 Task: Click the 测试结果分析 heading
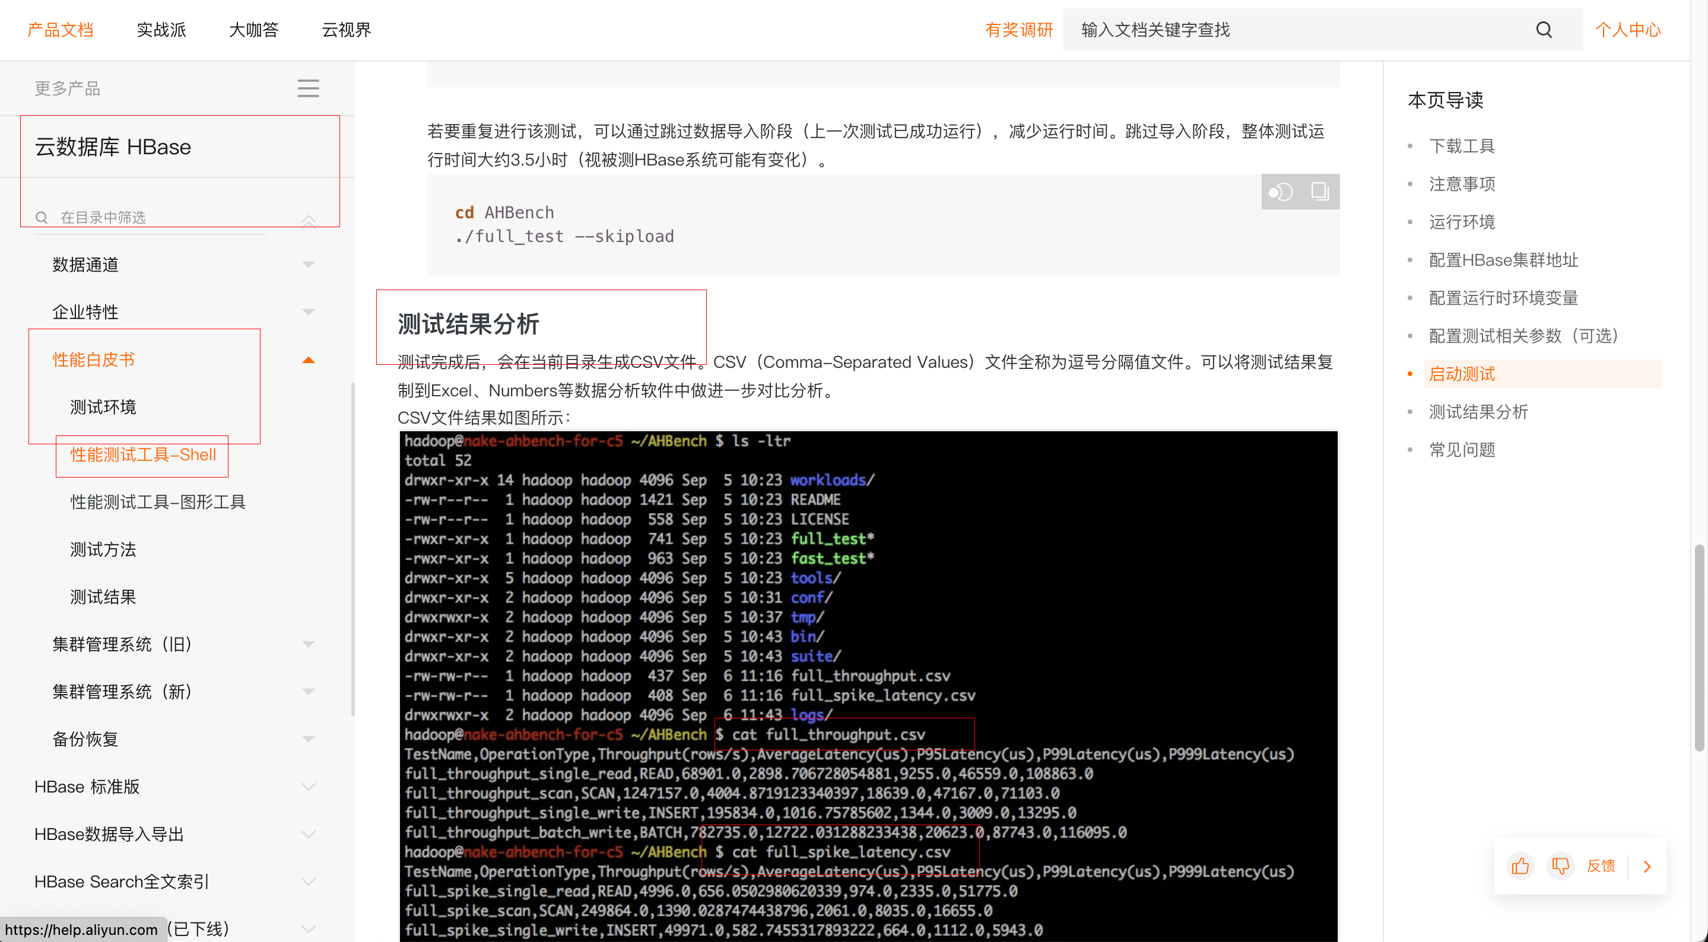click(468, 324)
